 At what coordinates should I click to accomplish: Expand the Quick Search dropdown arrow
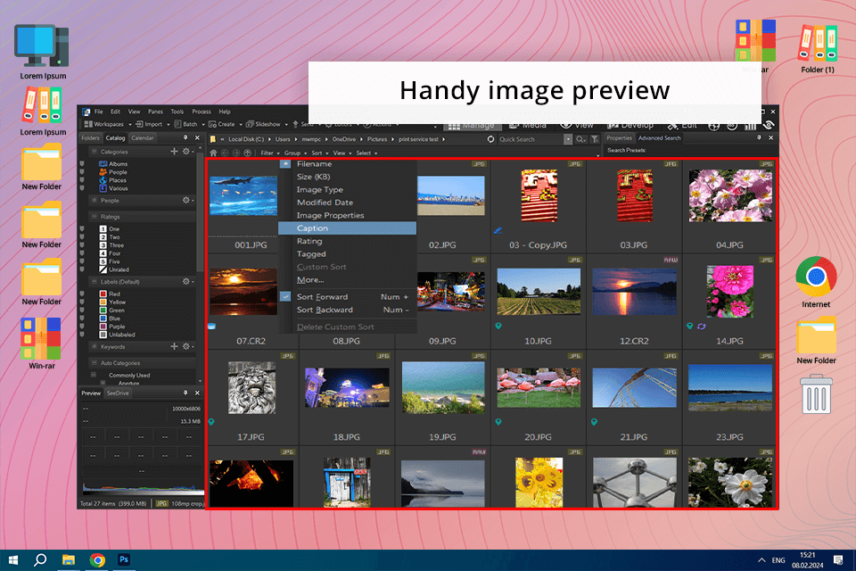(x=568, y=139)
